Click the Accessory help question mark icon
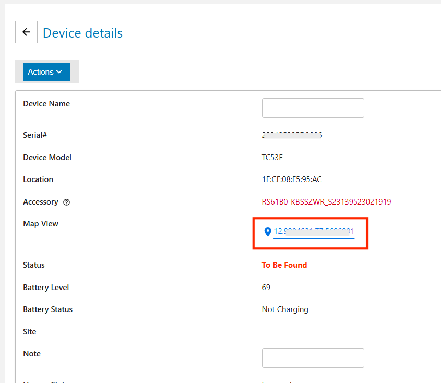 tap(66, 202)
